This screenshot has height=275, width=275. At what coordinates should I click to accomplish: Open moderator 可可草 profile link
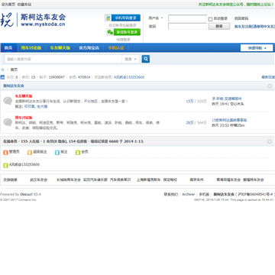[29, 107]
